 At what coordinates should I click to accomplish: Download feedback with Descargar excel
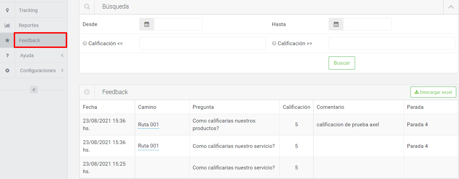click(433, 92)
